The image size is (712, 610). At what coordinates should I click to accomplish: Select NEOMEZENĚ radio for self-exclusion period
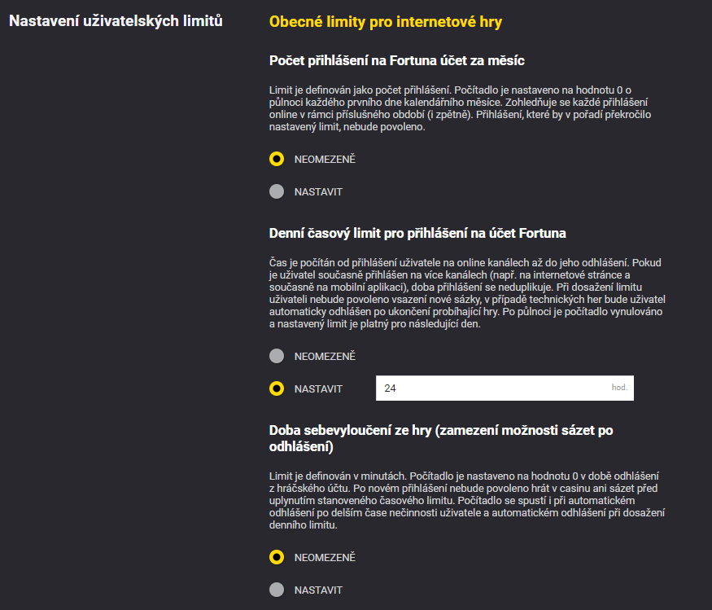coord(277,557)
